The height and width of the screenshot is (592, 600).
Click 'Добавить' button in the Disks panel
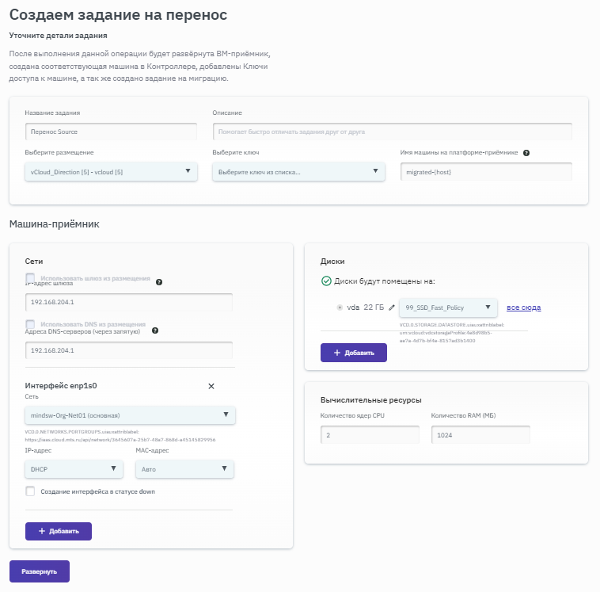(353, 353)
